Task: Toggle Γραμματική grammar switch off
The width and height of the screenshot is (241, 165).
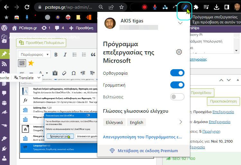Action: (x=177, y=85)
